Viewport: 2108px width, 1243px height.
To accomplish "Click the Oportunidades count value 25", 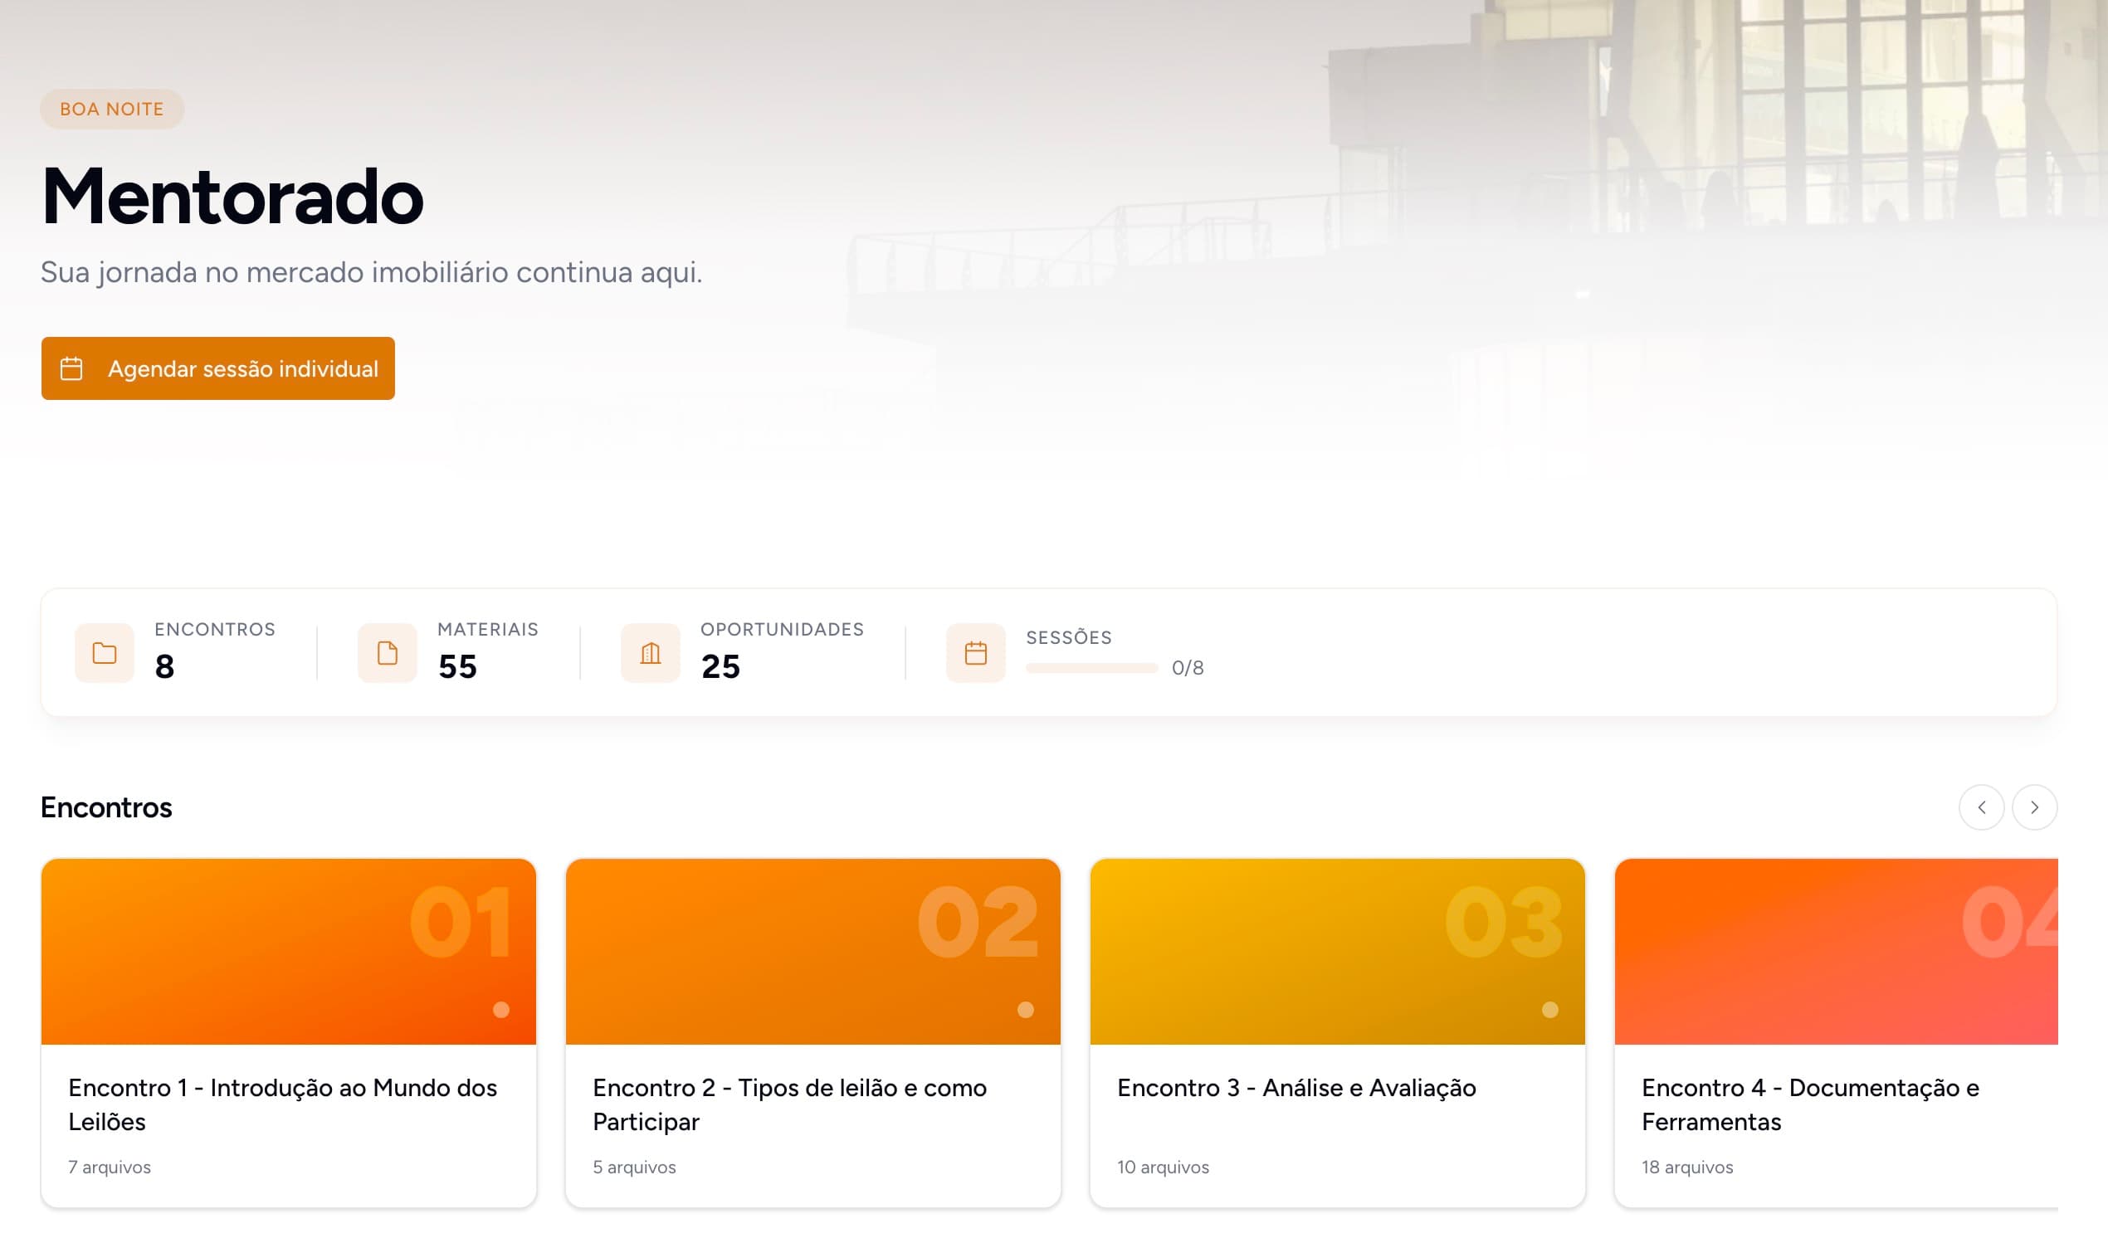I will pos(721,668).
